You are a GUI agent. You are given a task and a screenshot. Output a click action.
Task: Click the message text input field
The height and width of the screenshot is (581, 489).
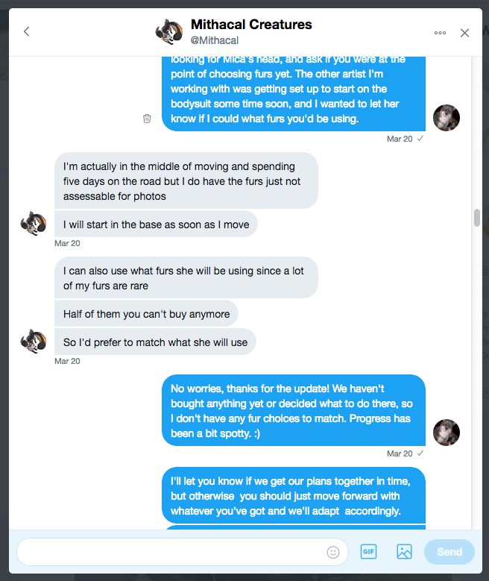(x=171, y=552)
